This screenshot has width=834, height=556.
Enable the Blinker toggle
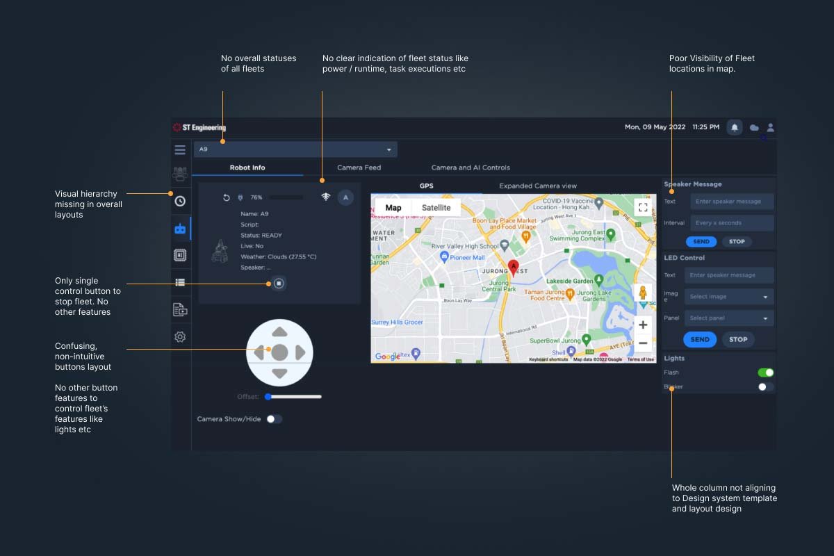coord(765,386)
